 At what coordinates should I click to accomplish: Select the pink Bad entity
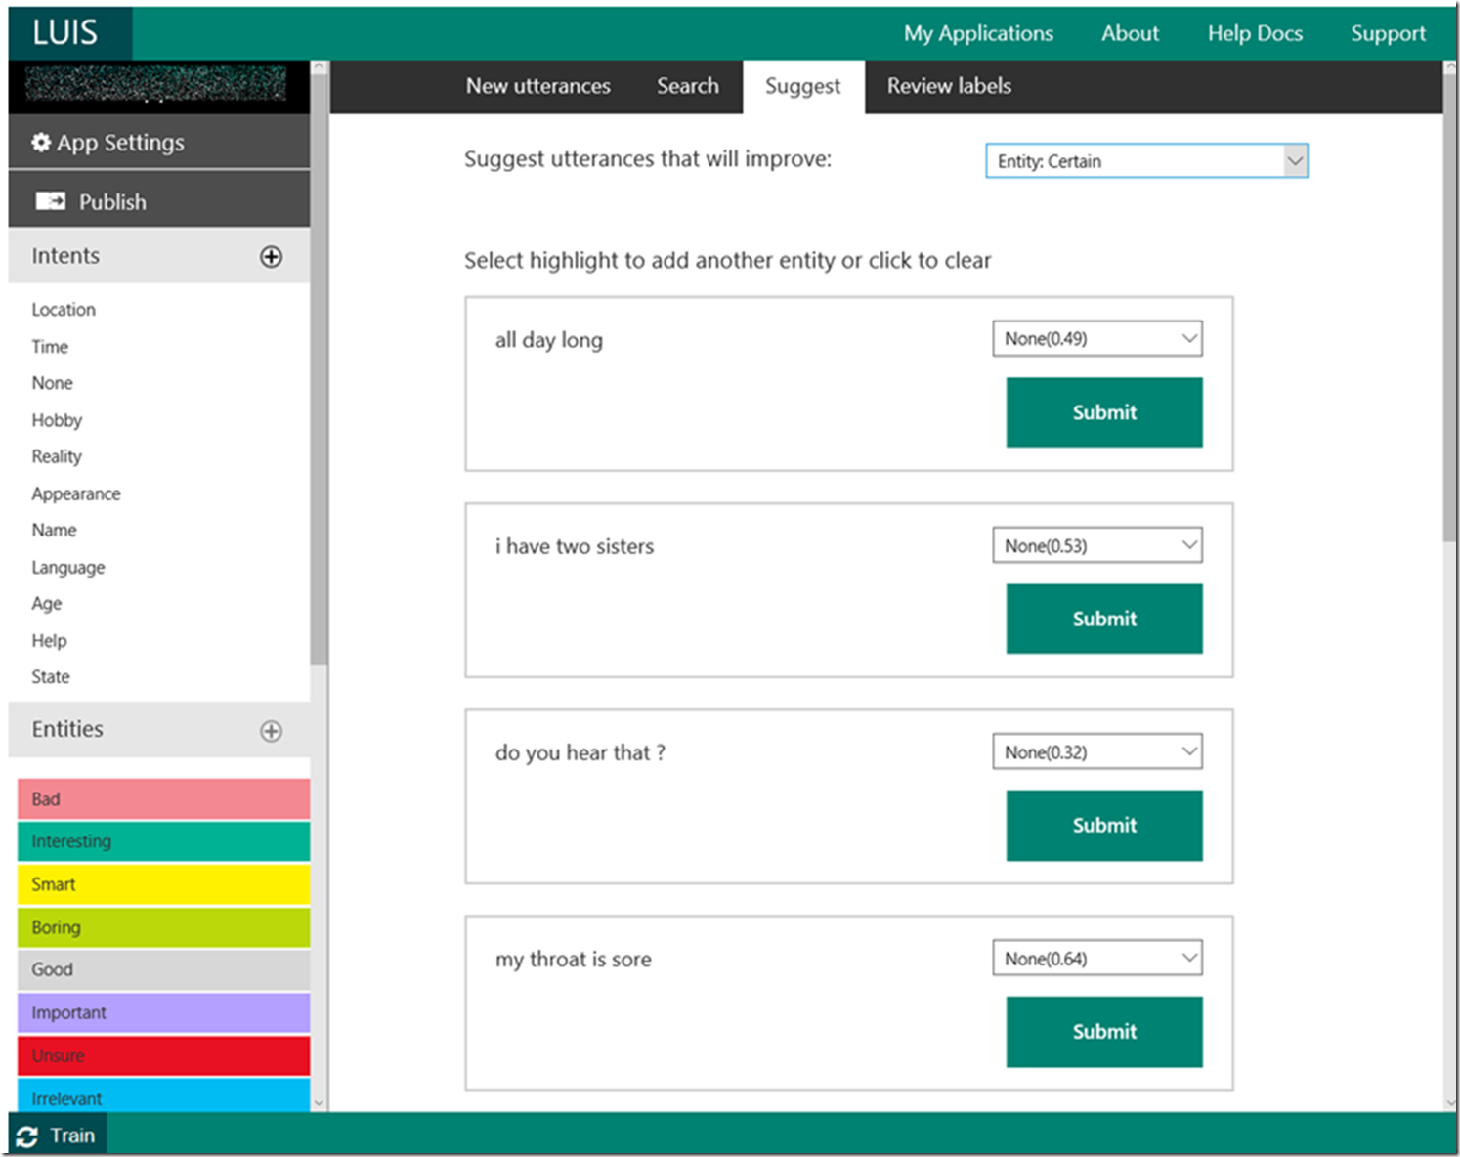coord(163,798)
